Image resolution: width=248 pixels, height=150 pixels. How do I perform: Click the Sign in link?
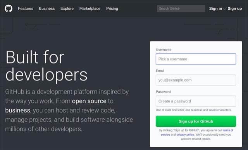[215, 9]
